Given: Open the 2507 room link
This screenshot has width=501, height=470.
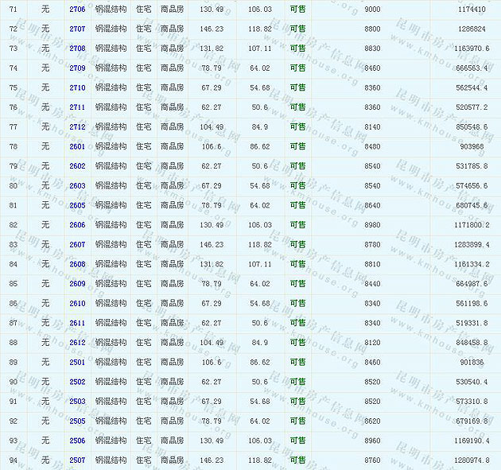Looking at the screenshot, I should coord(77,460).
